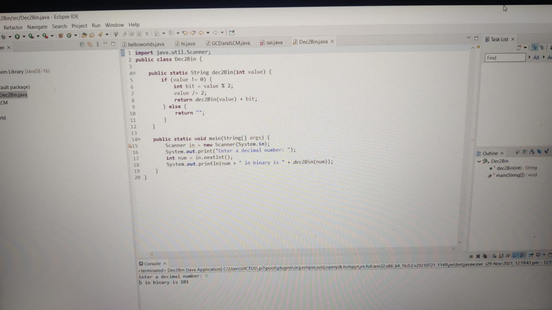Switch to helloworlds.java editor tab
552x310 pixels.
tap(143, 44)
